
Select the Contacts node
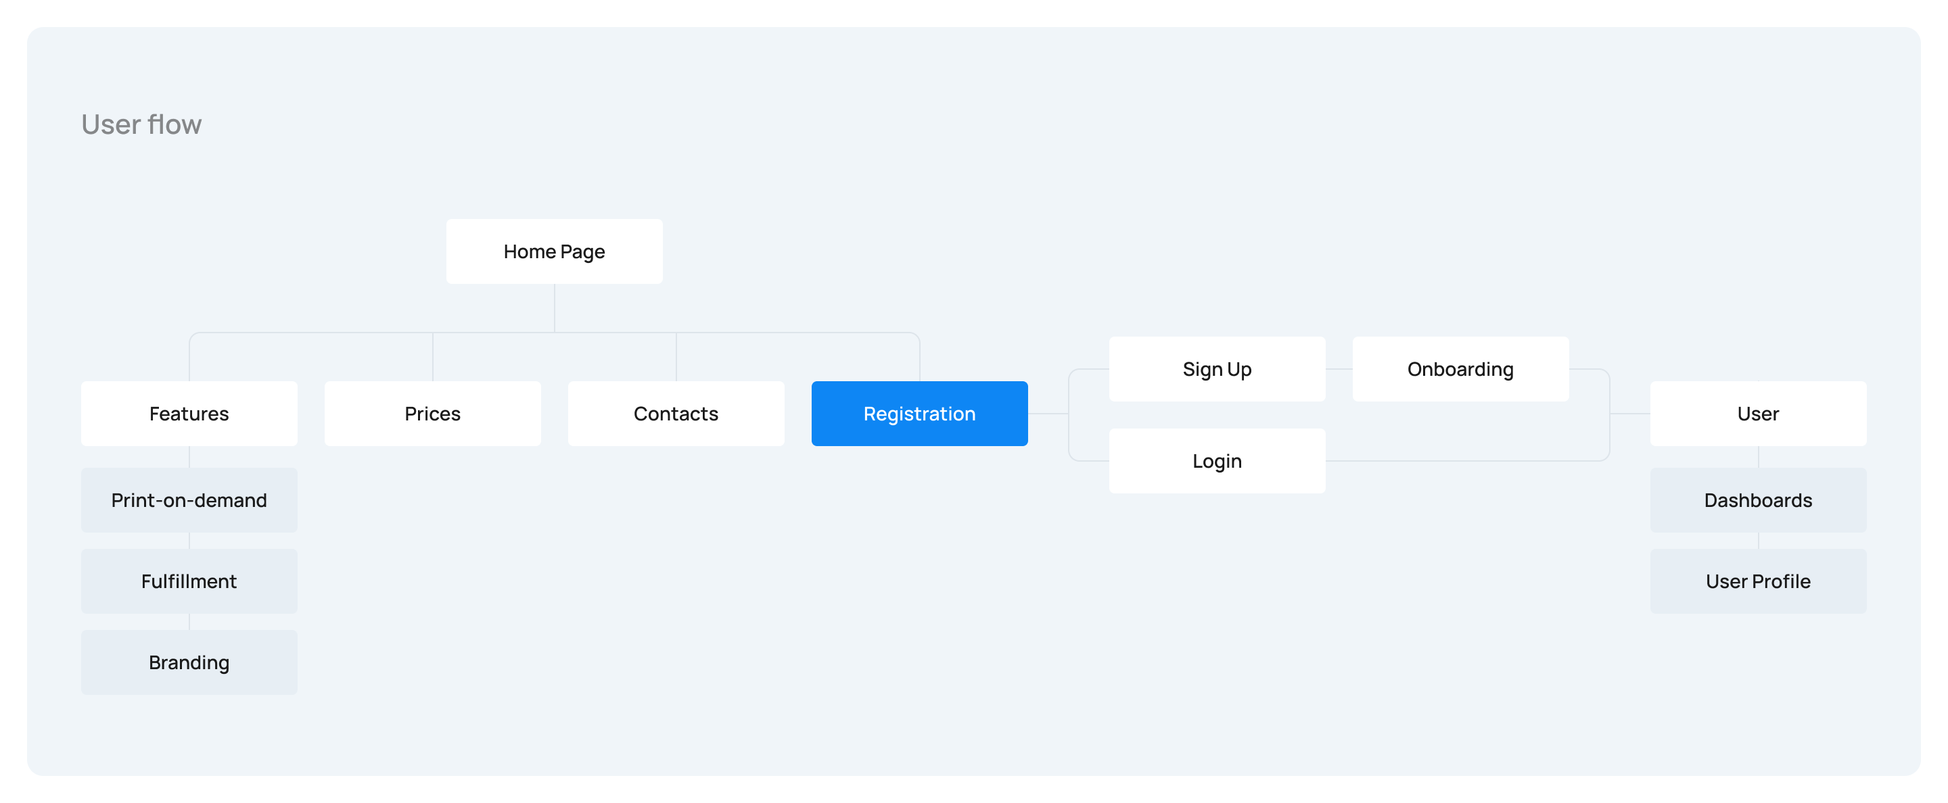pos(675,413)
